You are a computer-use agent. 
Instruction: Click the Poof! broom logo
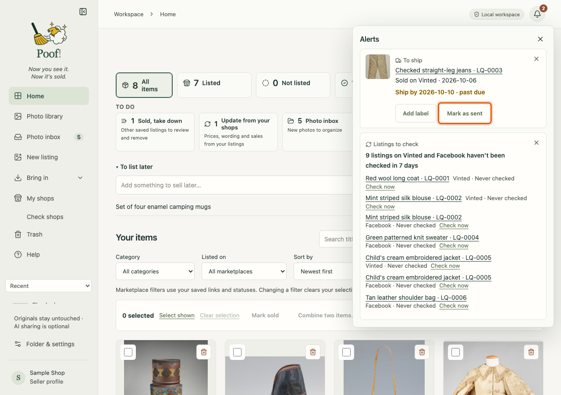[x=49, y=40]
